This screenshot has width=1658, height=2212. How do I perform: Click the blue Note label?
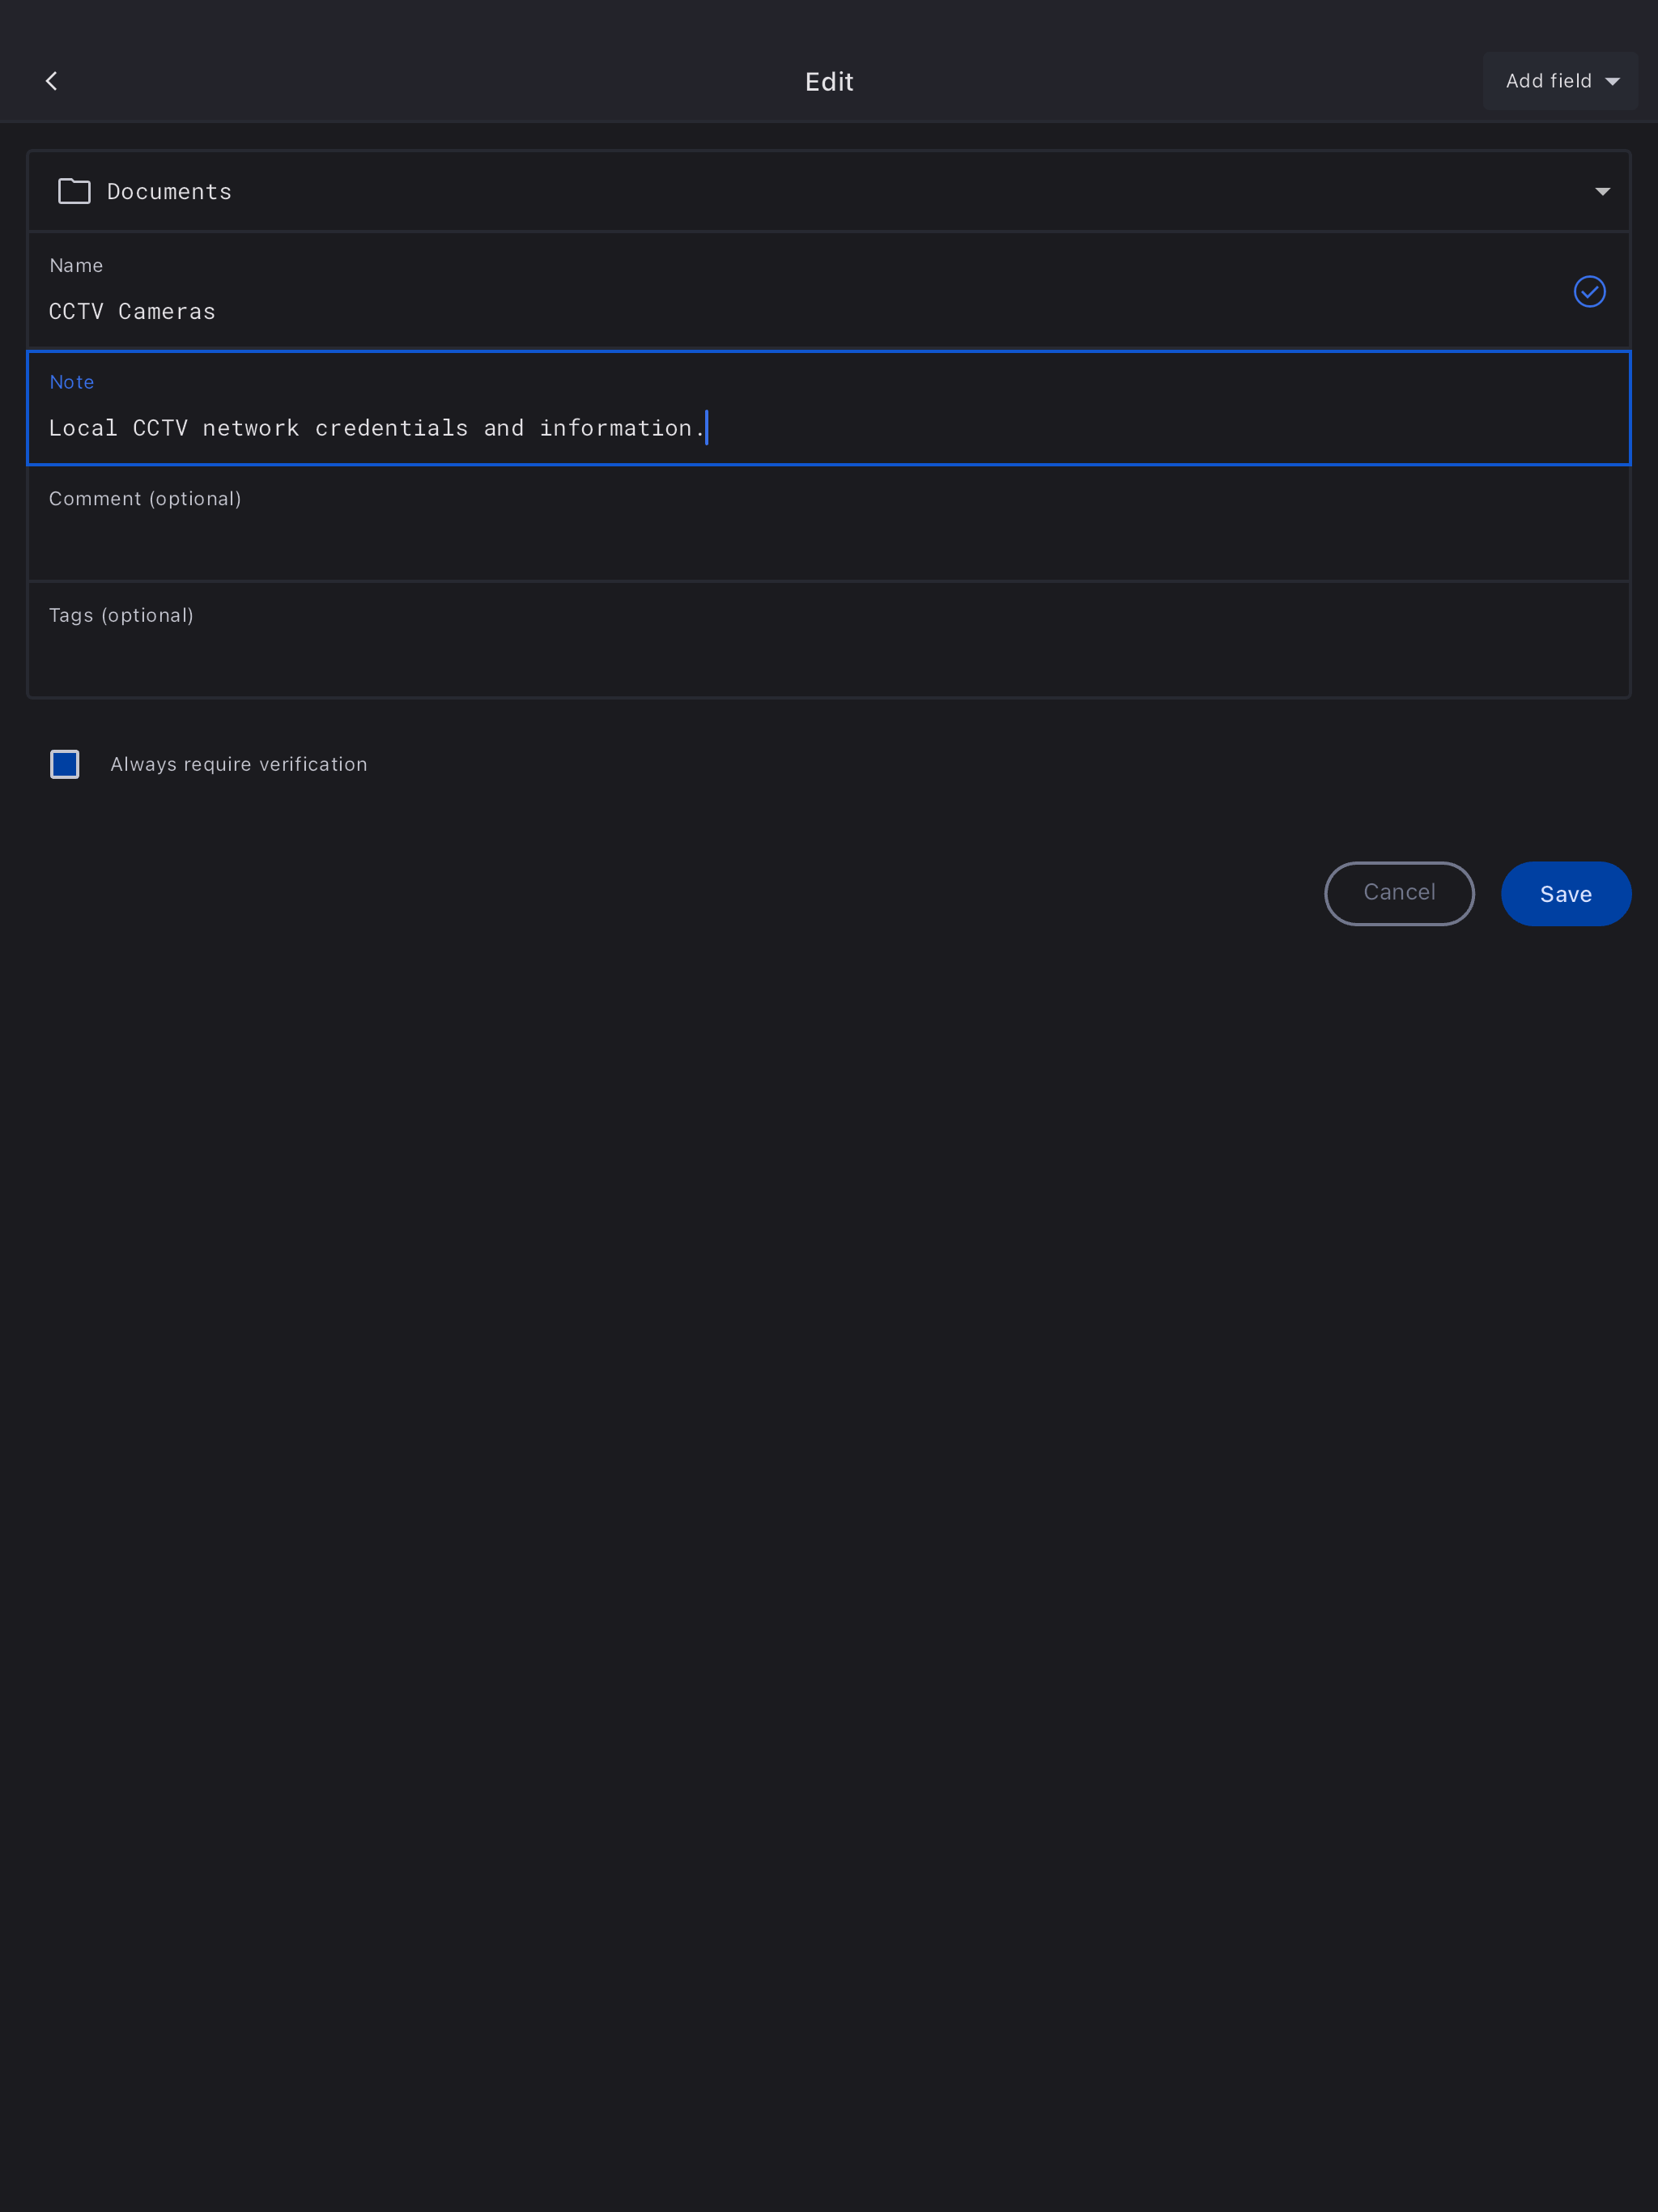tap(72, 382)
